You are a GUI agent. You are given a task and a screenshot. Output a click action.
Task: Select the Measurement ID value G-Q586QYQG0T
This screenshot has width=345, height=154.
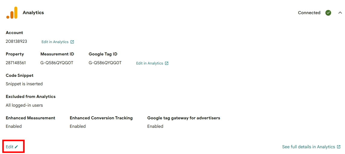coord(57,63)
